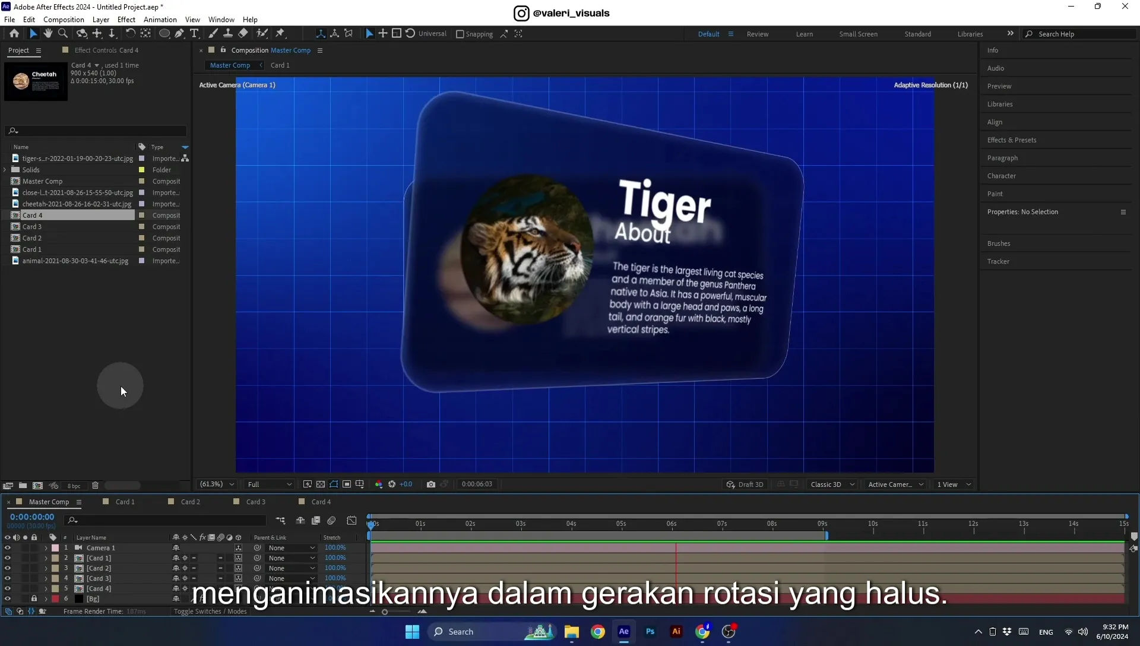Click the delete trash icon in the Project panel
This screenshot has height=646, width=1140.
tap(95, 486)
